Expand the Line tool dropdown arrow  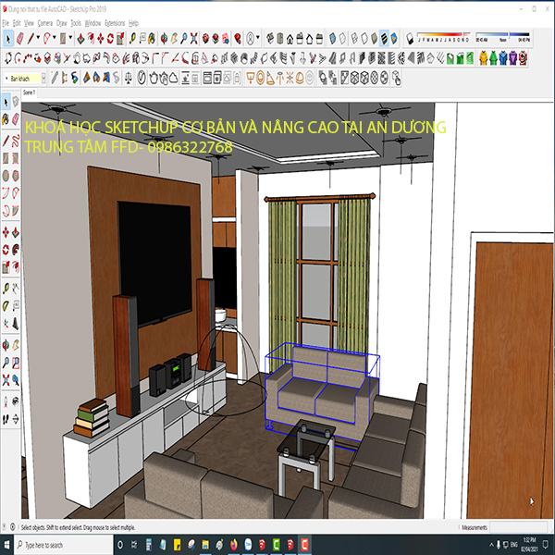[x=38, y=38]
